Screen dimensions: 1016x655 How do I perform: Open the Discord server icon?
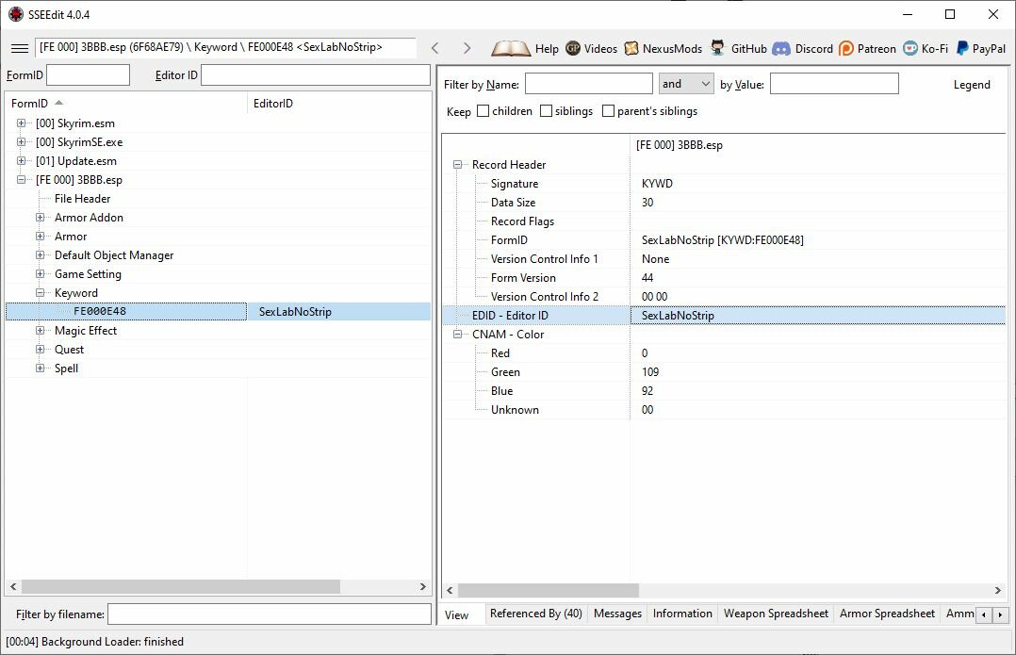click(780, 48)
